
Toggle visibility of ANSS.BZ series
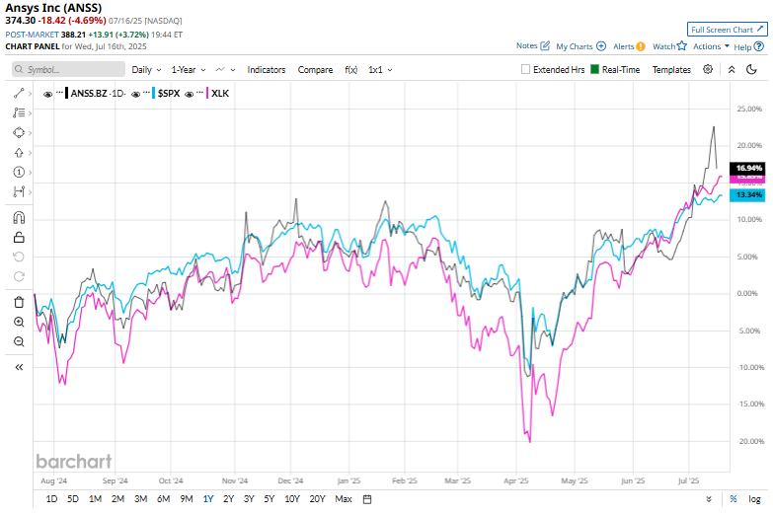point(47,94)
